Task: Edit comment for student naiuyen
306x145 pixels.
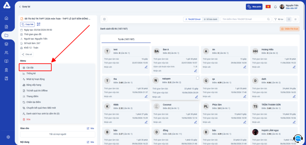Action: coord(197,97)
